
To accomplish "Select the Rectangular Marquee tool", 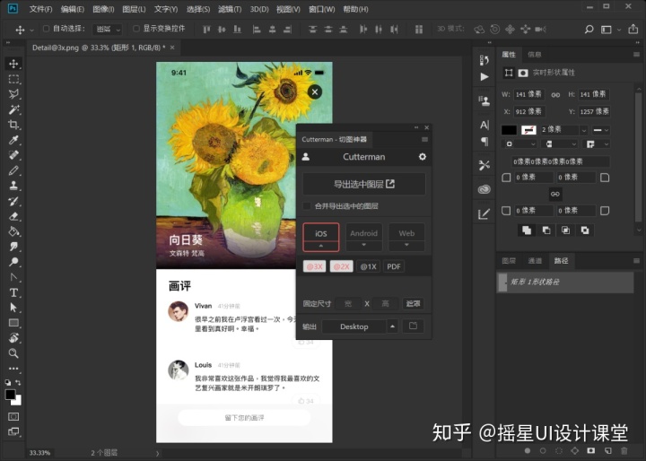I will tap(13, 79).
